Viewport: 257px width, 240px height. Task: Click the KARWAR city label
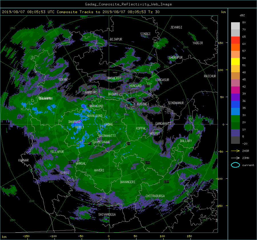coord(23,160)
